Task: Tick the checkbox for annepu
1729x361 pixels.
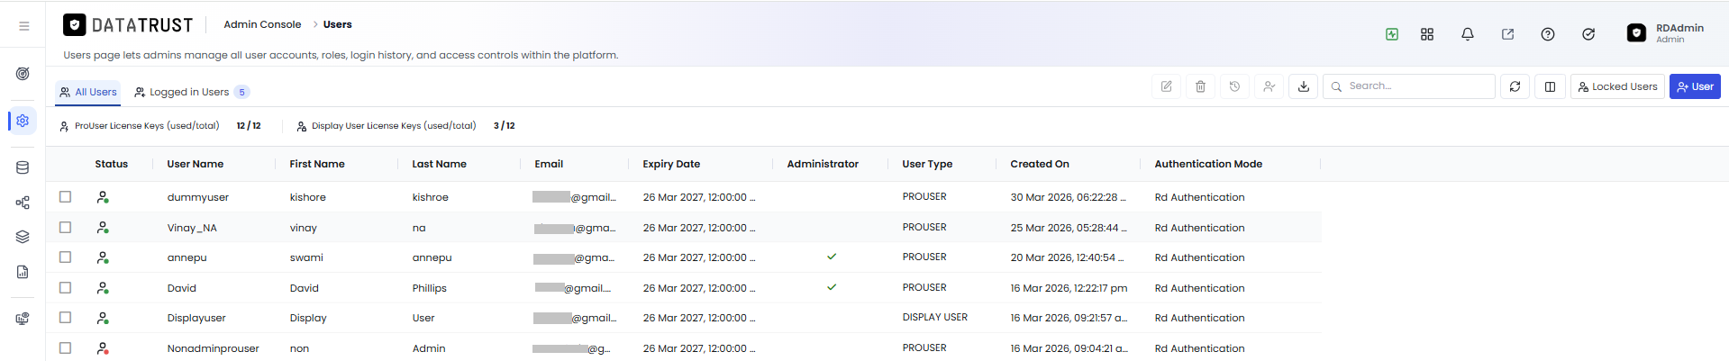Action: [x=65, y=257]
